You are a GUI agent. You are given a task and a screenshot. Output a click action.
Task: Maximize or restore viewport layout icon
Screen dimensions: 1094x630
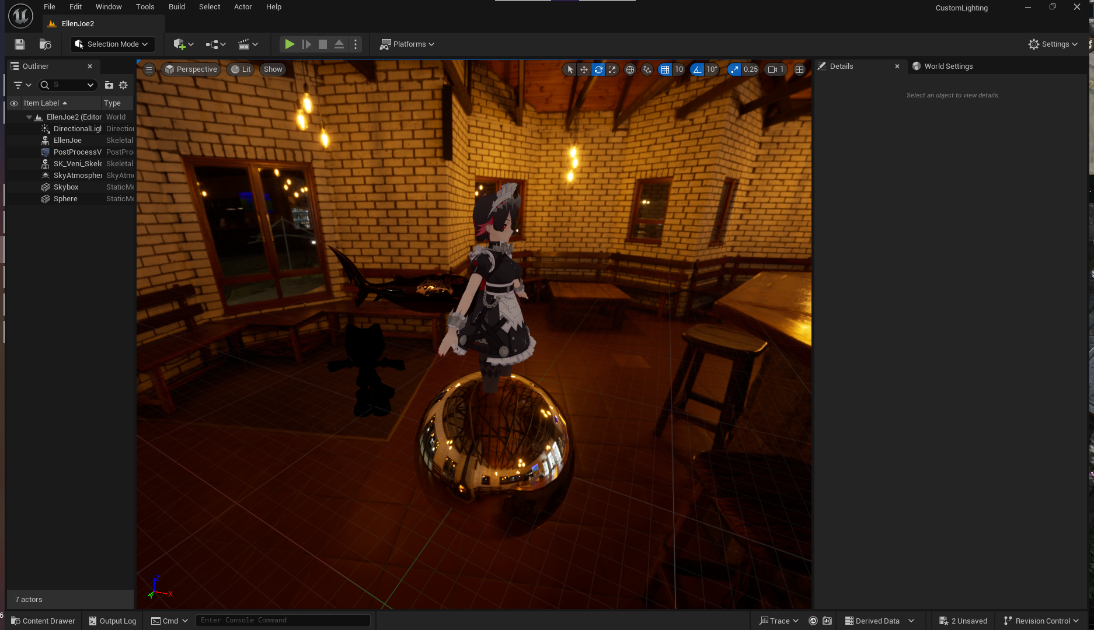pos(800,69)
